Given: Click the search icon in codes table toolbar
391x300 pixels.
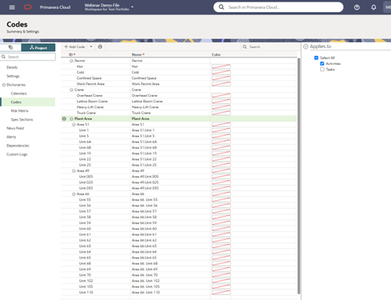Looking at the screenshot, I should click(x=245, y=47).
